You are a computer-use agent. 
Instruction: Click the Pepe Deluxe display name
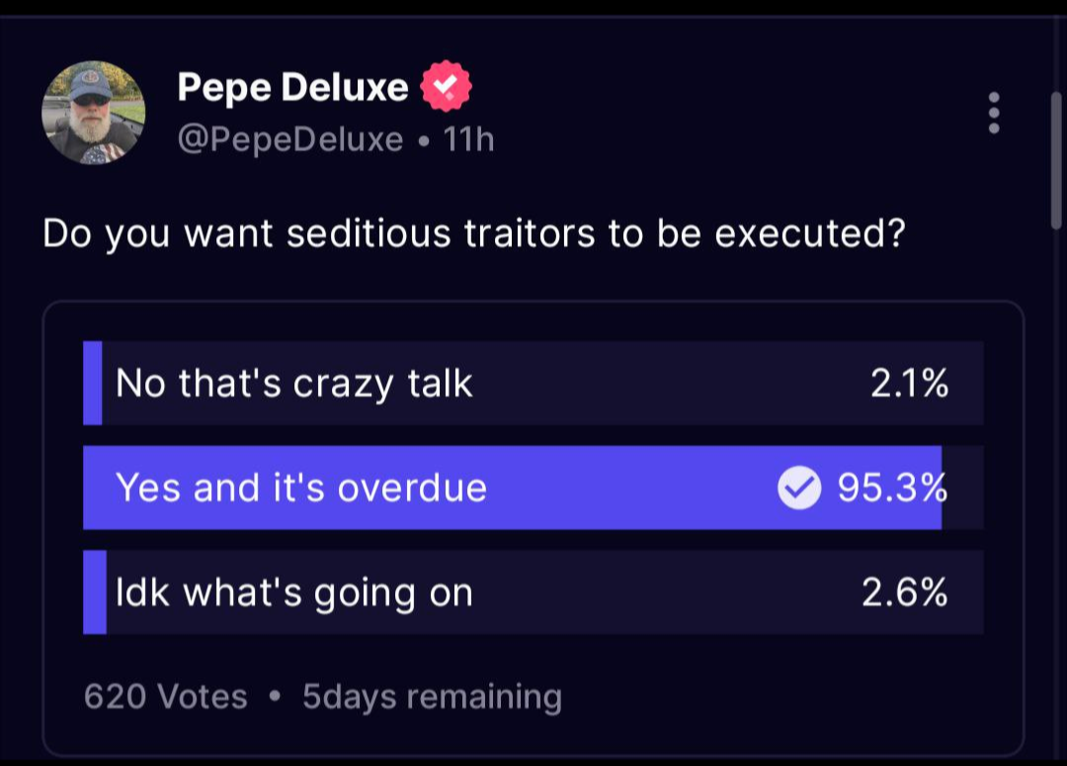pos(292,88)
